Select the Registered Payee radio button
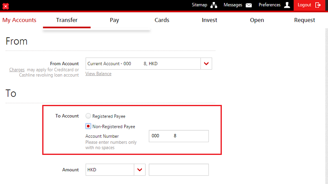Screen dimensions: 328x184 pyautogui.click(x=88, y=116)
